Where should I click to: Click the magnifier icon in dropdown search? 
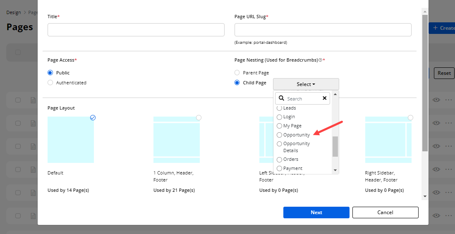[x=281, y=98]
